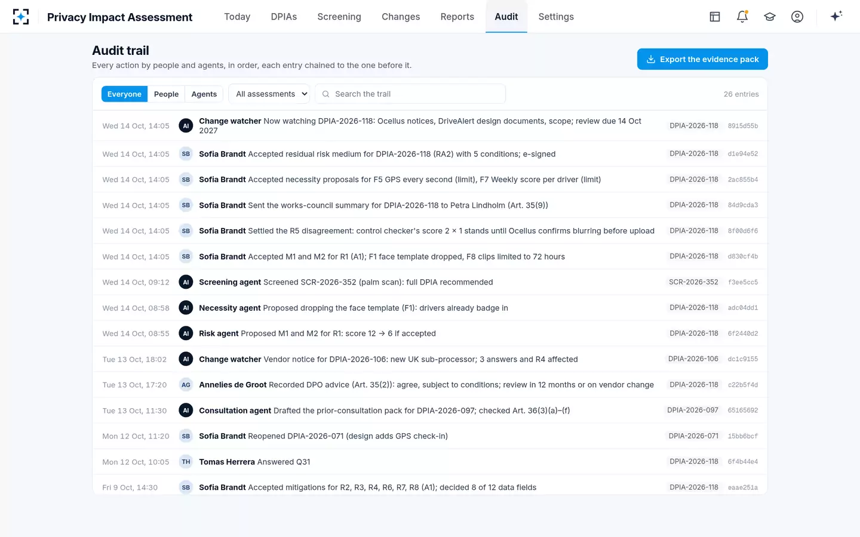Click the 26 entries count
This screenshot has width=860, height=537.
click(741, 94)
